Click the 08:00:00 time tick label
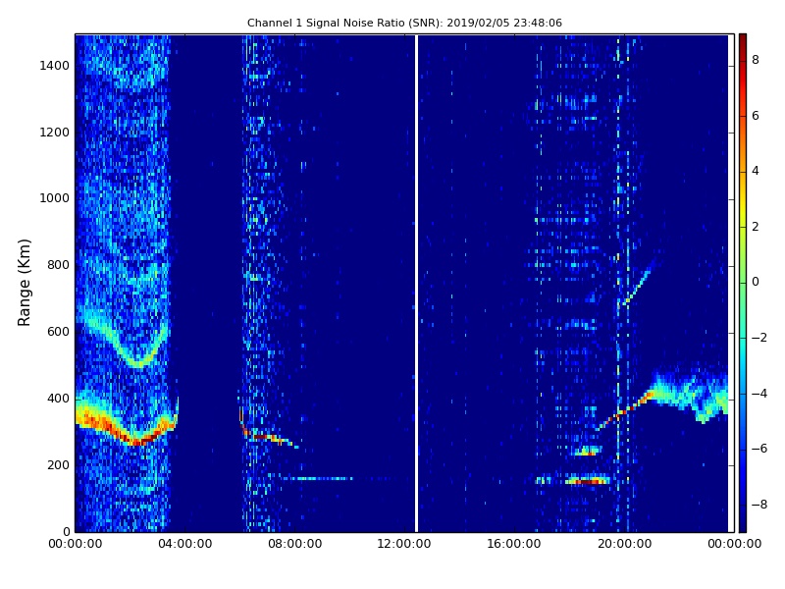785x589 pixels. (295, 544)
